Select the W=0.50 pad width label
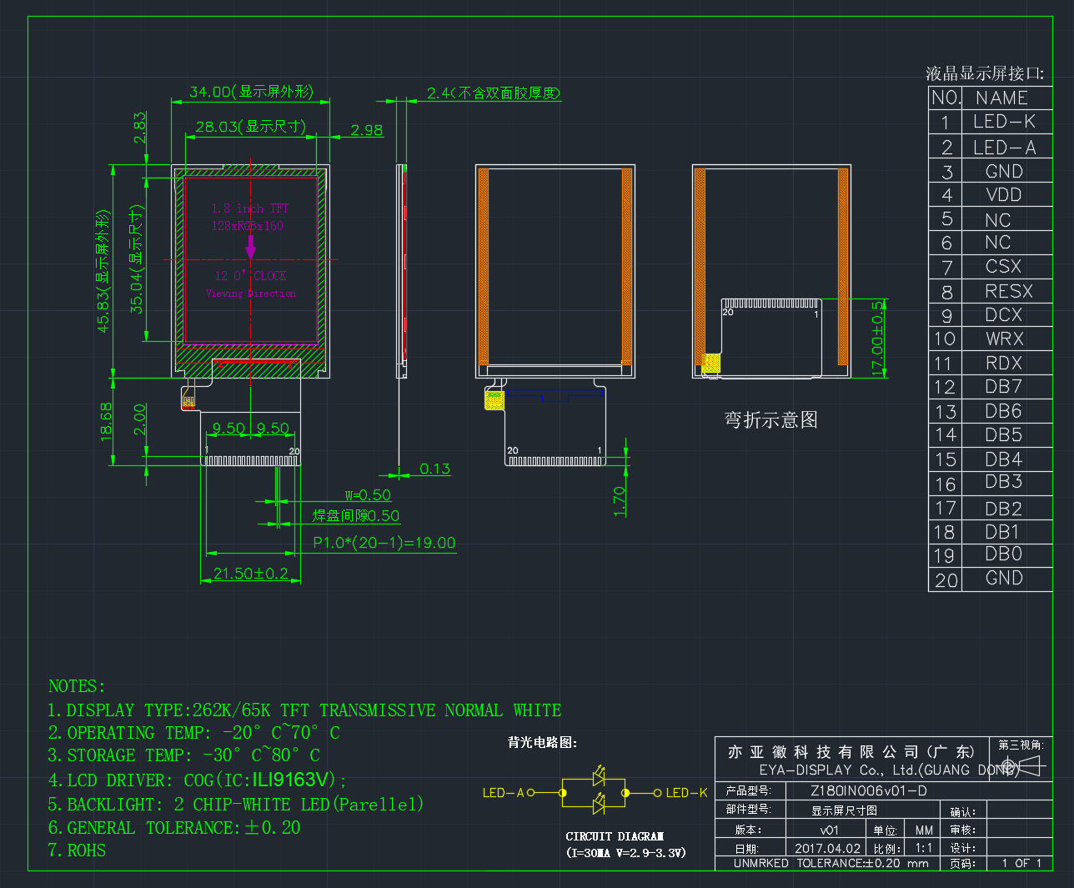This screenshot has height=888, width=1074. (x=368, y=495)
